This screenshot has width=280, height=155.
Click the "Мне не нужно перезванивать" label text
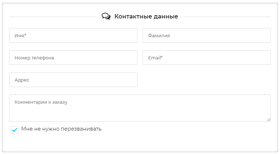tap(61, 129)
